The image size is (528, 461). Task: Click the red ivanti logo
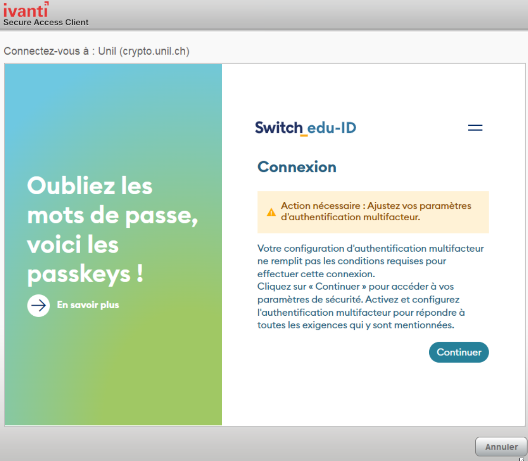point(26,9)
